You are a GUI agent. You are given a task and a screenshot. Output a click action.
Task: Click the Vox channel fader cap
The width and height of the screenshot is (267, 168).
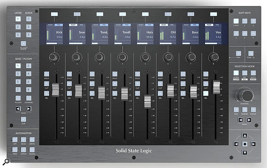click(217, 87)
